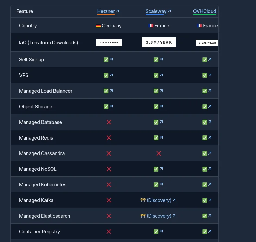
Task: Open OVHCloud Self Signup checkmark link
Action: [207, 60]
